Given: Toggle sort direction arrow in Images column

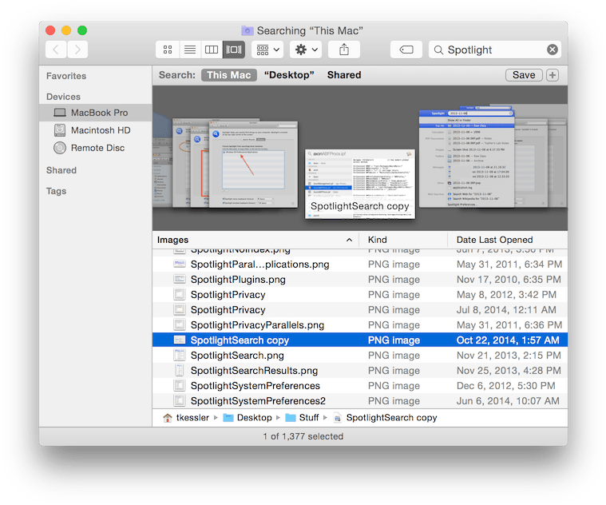Looking at the screenshot, I should click(x=349, y=240).
